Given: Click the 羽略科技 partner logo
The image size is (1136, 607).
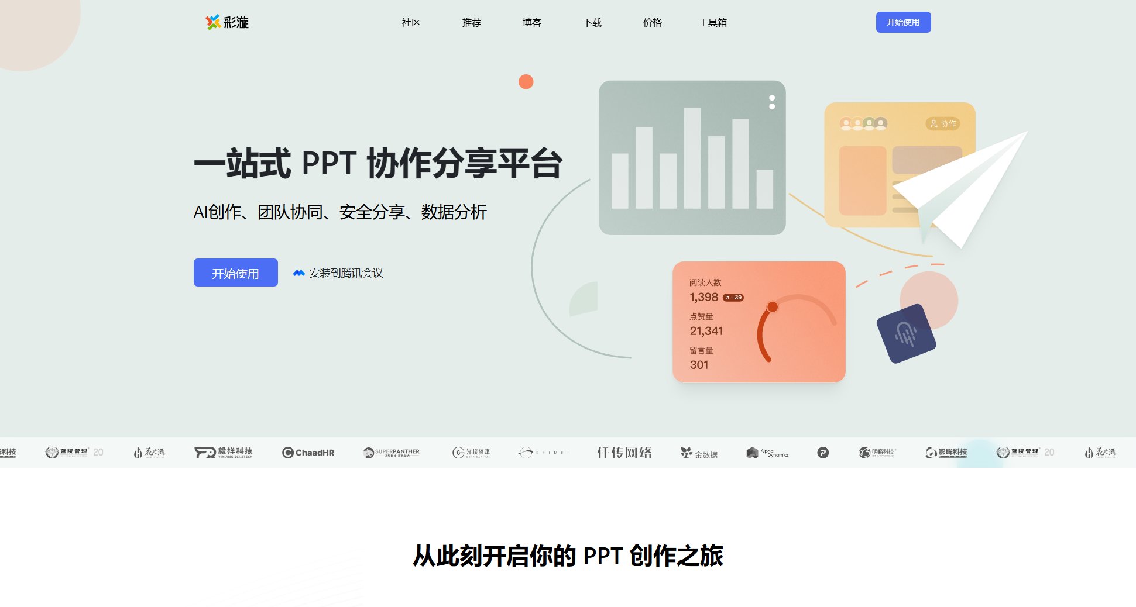Looking at the screenshot, I should click(876, 453).
